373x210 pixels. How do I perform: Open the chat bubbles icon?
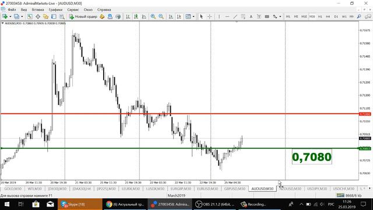point(368,16)
